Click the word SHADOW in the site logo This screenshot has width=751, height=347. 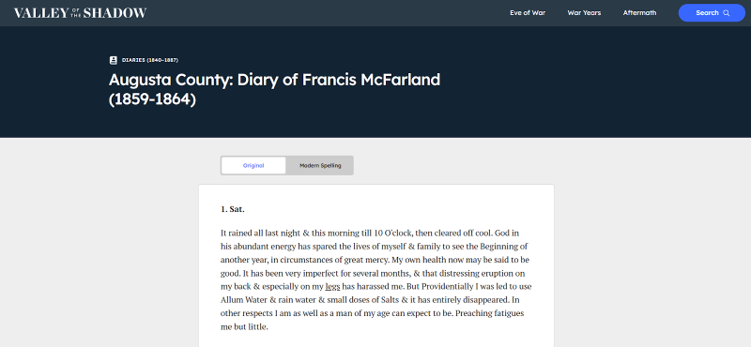115,13
